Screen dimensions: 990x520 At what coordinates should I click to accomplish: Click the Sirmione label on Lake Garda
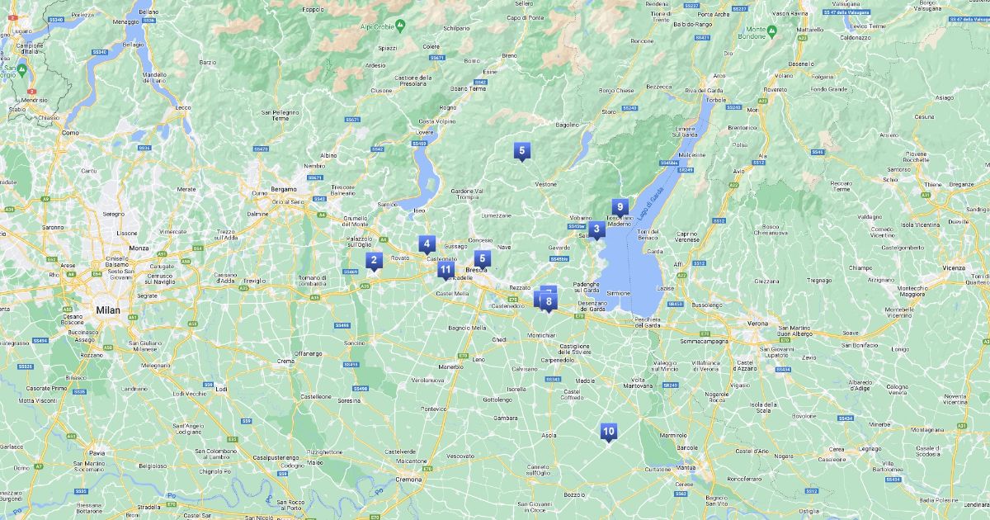point(619,293)
